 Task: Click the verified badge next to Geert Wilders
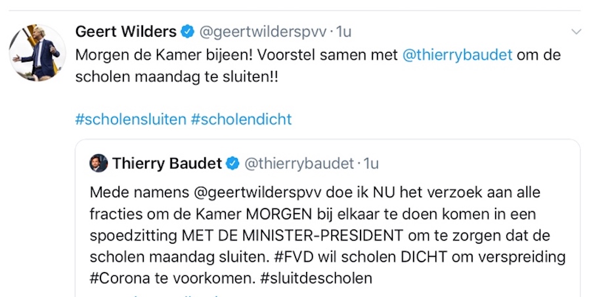(187, 31)
